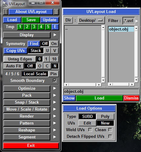Viewport: 141px width, 152px height.
Task: Click the narrow left tab beside About UVLayout
Action: coord(6,12)
